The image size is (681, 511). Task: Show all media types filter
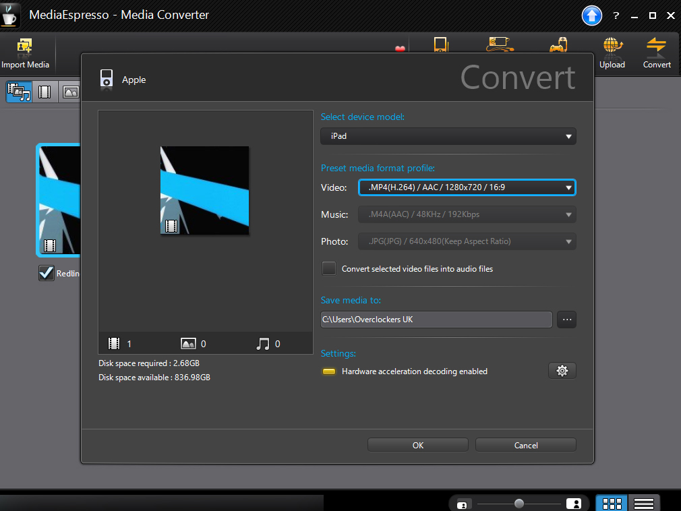[x=19, y=92]
